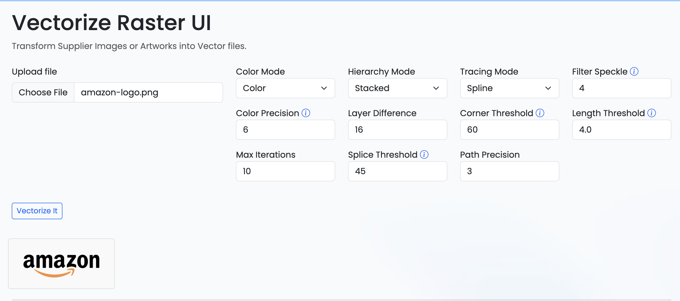Click the Corner Threshold value field

[509, 130]
